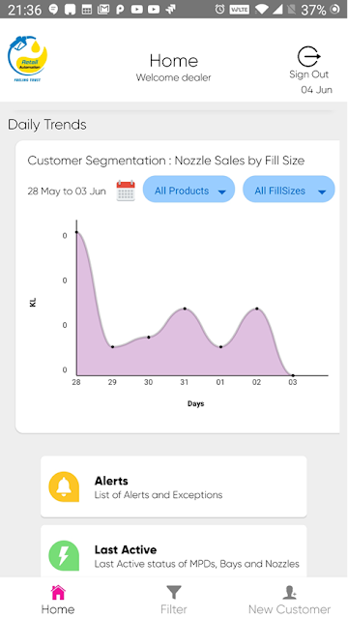Select the chart data point for day 02
Image resolution: width=348 pixels, height=619 pixels.
257,309
